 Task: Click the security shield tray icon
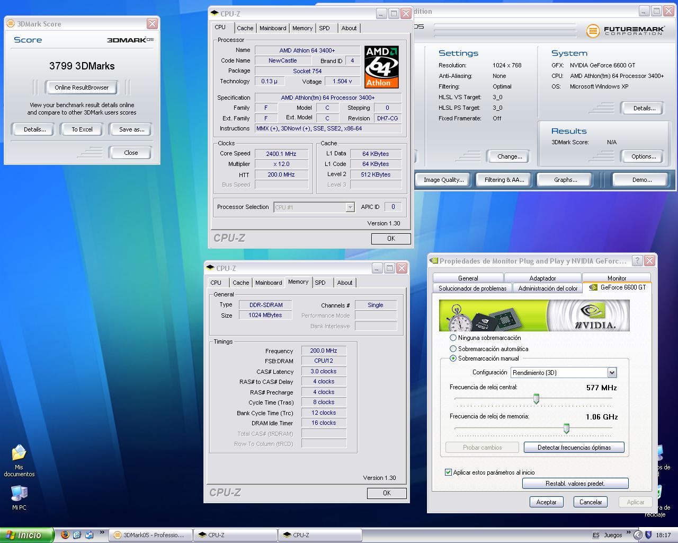point(648,535)
